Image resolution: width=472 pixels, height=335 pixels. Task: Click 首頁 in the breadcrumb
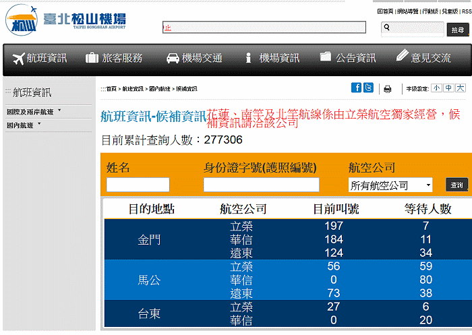point(111,89)
